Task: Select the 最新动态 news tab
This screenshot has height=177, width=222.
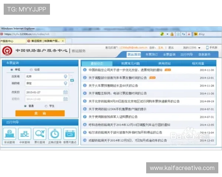Action: [x=97, y=63]
